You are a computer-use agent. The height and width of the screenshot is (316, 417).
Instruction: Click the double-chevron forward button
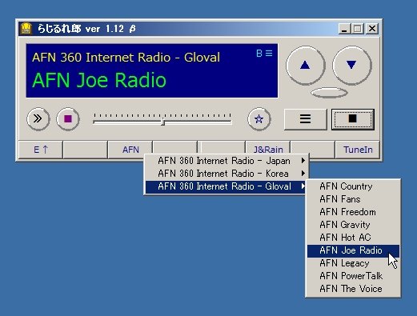click(38, 118)
